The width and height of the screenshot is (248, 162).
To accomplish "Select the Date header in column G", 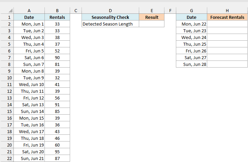I will click(x=191, y=17).
